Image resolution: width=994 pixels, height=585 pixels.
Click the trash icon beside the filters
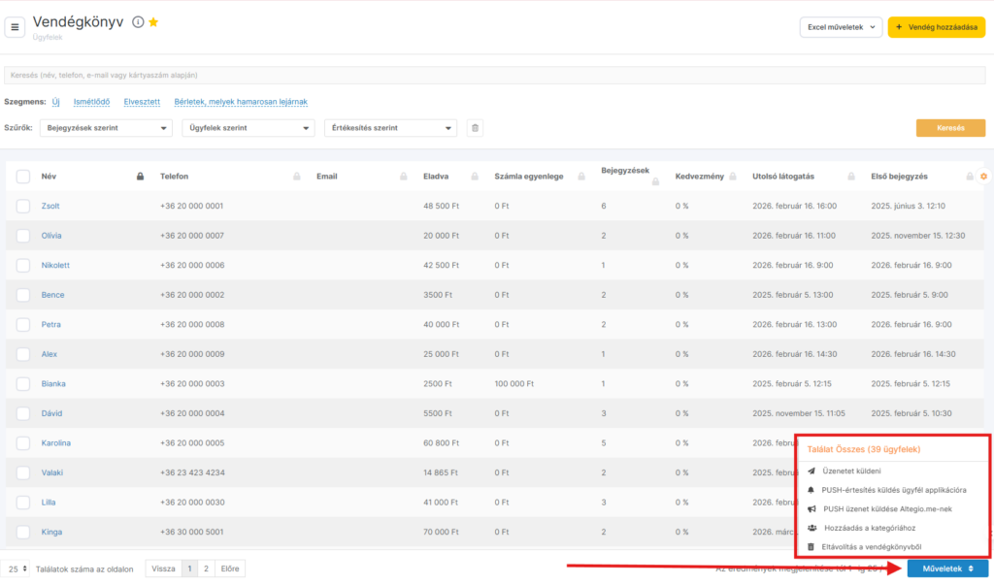(x=474, y=128)
